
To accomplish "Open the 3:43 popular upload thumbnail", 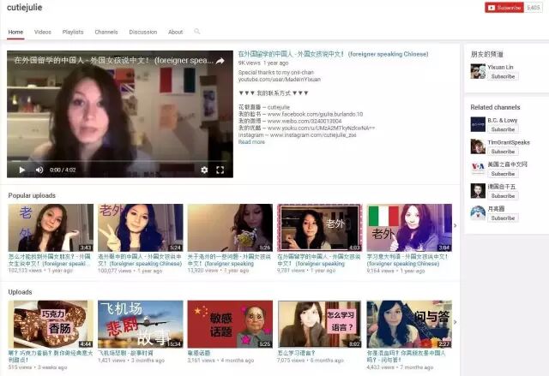I will click(51, 228).
